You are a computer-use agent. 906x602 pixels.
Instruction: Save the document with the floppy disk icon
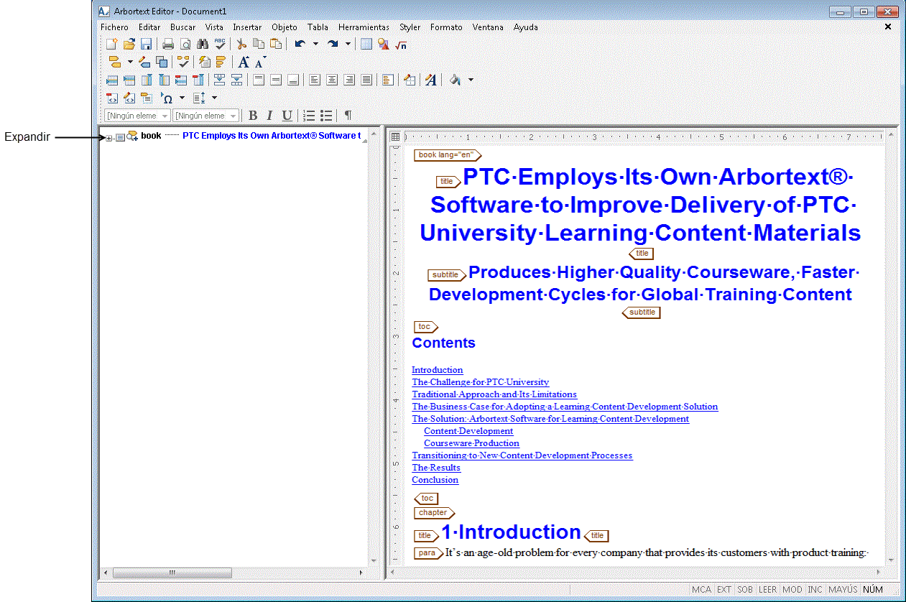[x=146, y=44]
